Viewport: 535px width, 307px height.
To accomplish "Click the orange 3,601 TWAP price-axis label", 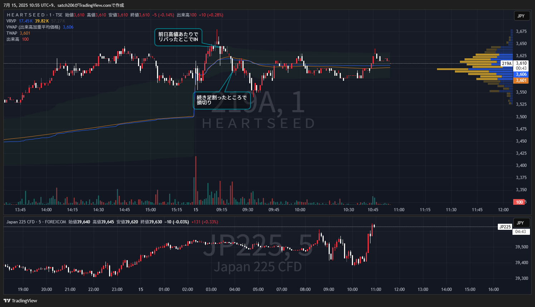I will click(x=521, y=80).
